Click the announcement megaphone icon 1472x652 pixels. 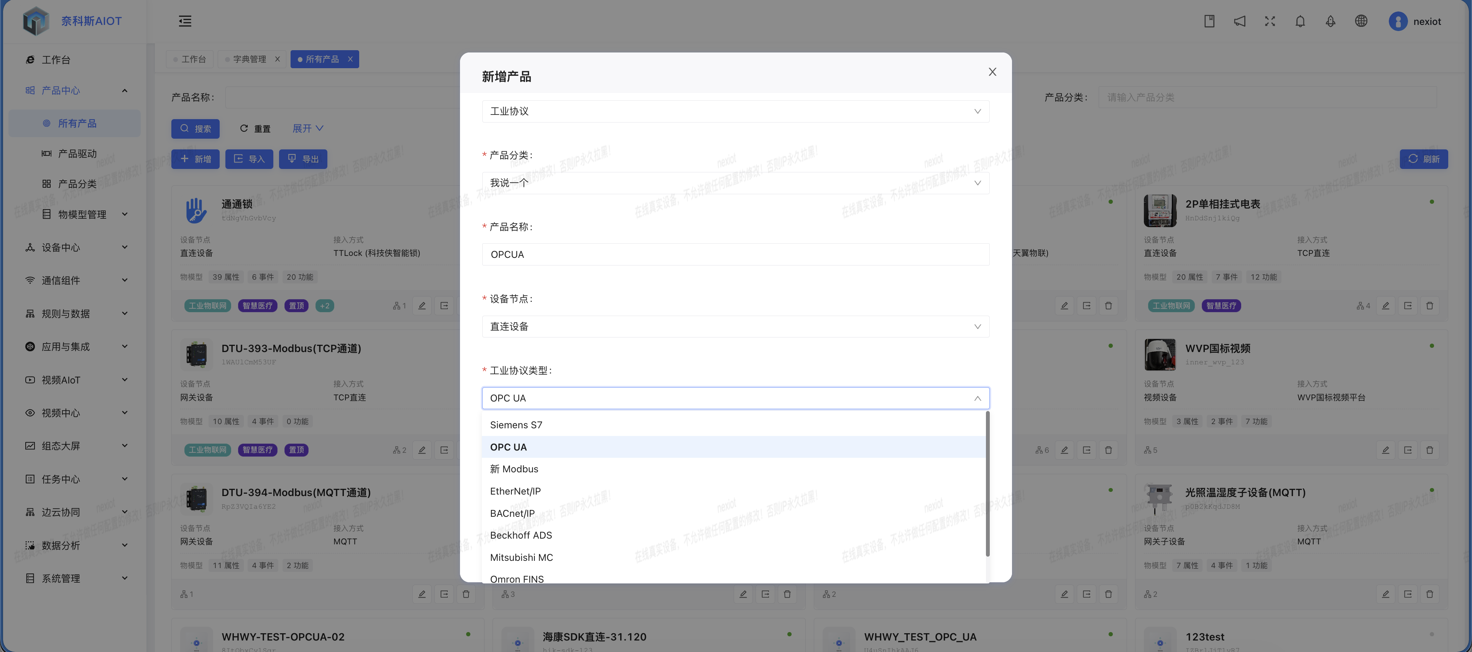pyautogui.click(x=1239, y=21)
